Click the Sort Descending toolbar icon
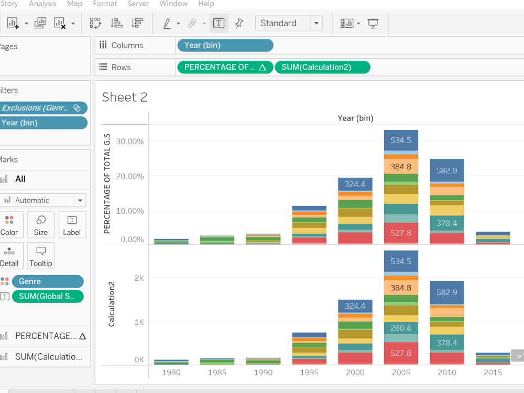Screen dimensions: 524x393 tap(137, 23)
